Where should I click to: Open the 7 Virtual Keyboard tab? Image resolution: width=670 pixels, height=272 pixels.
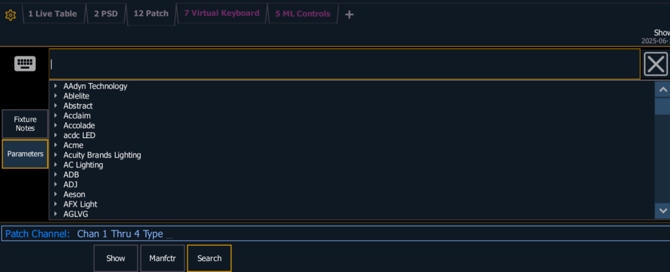pos(221,13)
